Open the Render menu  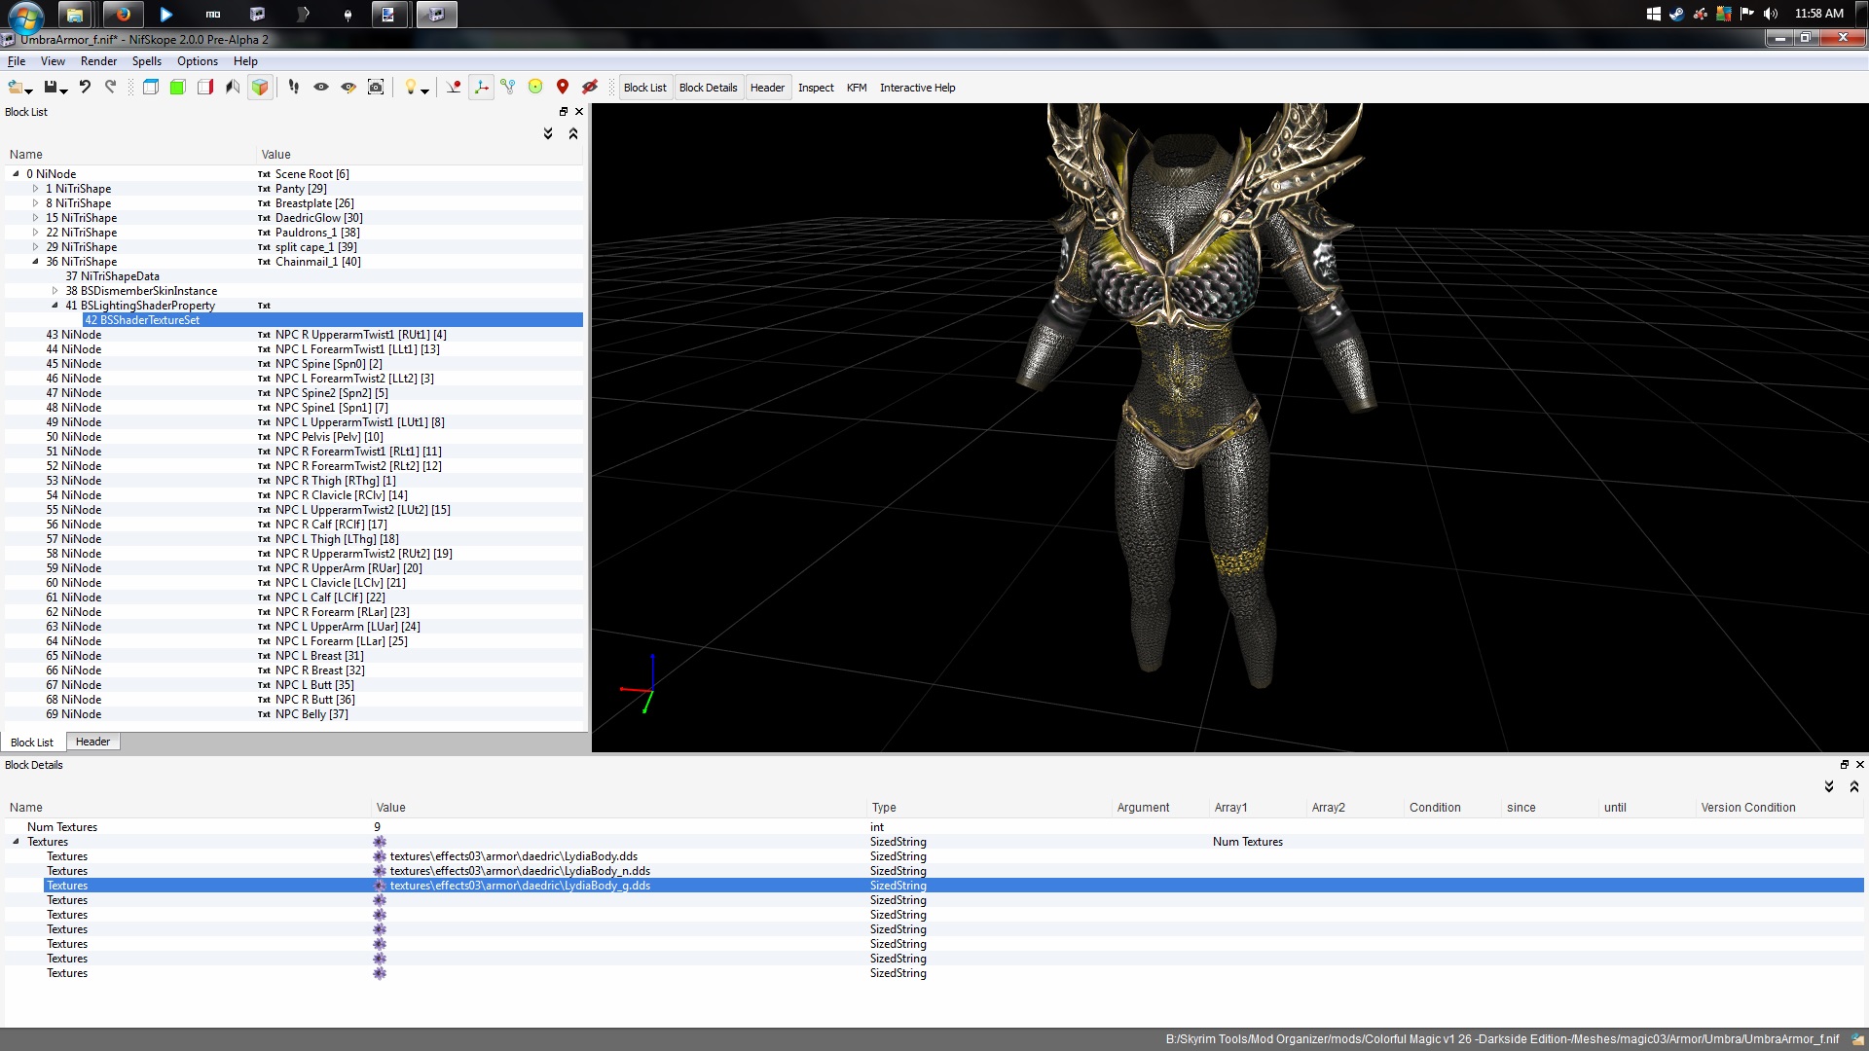(98, 61)
